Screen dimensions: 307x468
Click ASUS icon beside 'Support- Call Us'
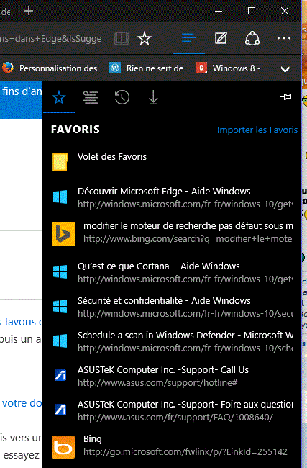[x=60, y=375]
